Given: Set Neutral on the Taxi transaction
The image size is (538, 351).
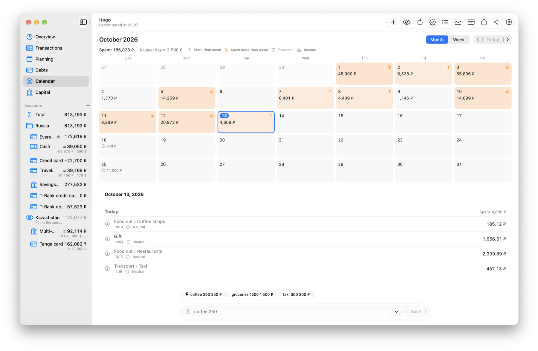Looking at the screenshot, I should point(127,272).
